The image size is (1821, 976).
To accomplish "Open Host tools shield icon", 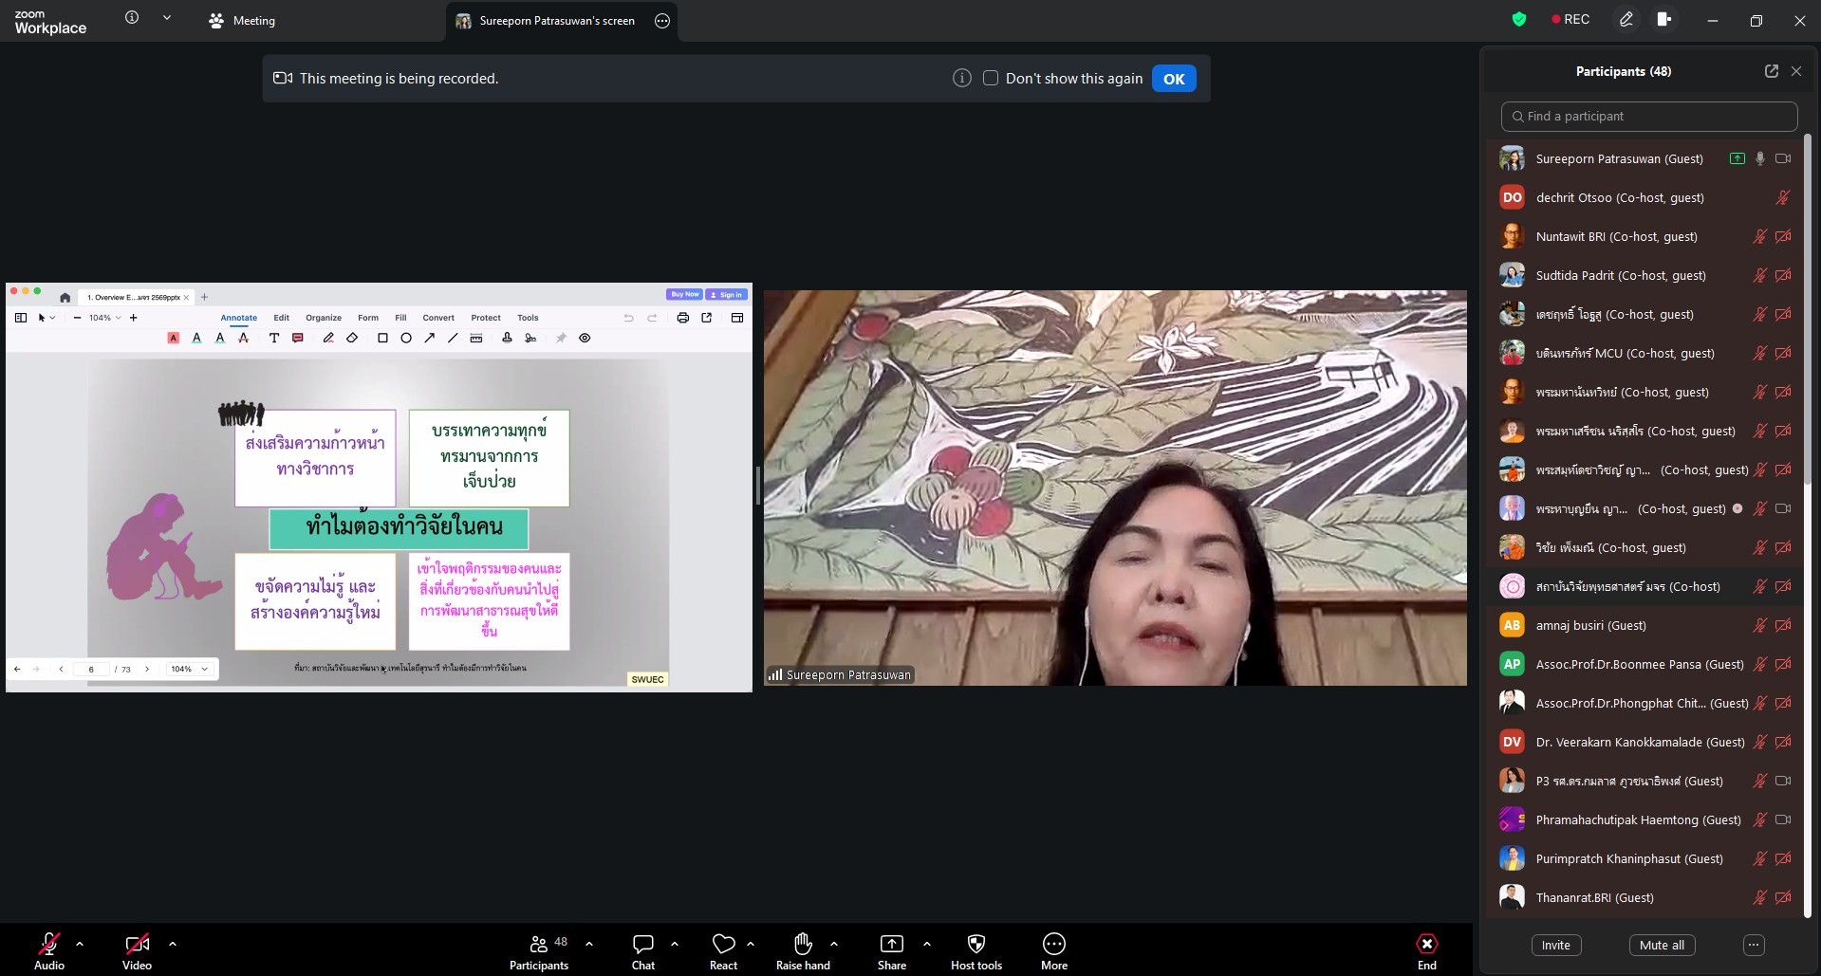I will 976,944.
